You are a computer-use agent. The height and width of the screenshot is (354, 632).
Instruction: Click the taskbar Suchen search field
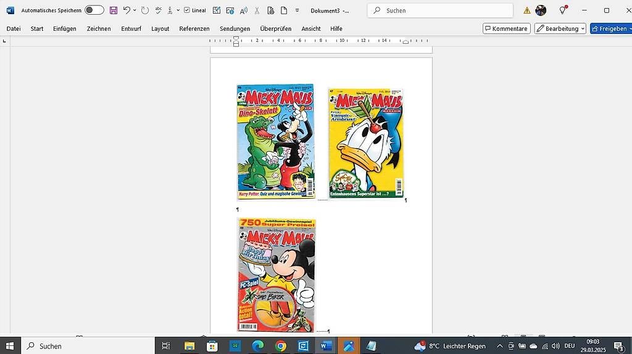88,346
